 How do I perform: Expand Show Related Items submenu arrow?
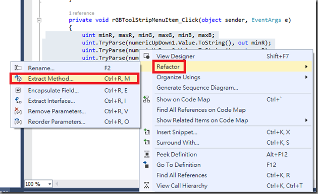306,120
